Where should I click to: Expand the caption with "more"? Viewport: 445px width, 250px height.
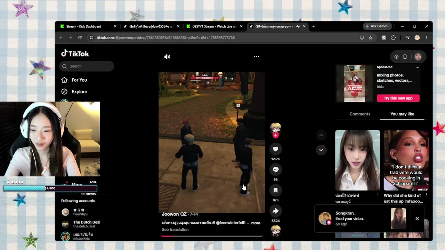pyautogui.click(x=256, y=223)
